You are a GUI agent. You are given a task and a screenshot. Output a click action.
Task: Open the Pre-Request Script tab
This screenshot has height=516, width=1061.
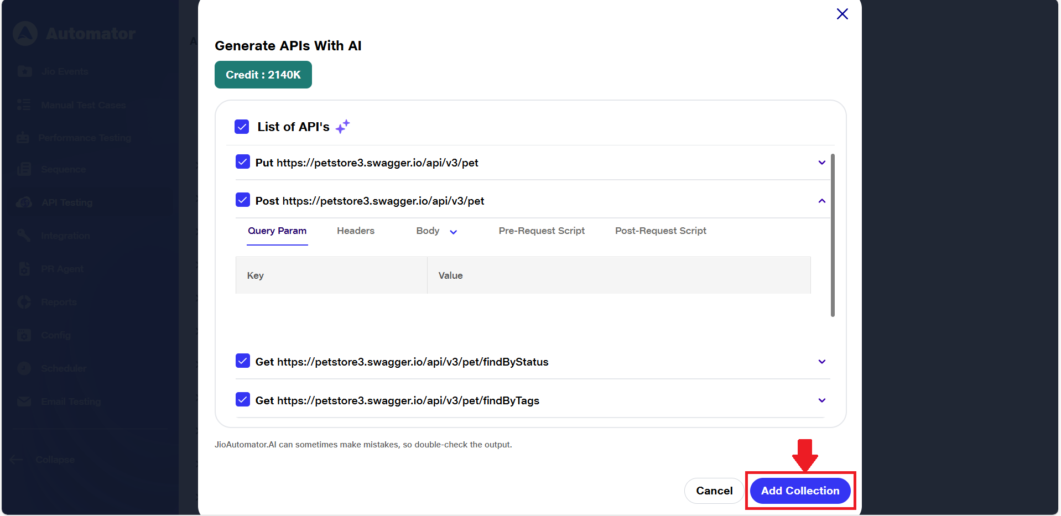(x=541, y=231)
